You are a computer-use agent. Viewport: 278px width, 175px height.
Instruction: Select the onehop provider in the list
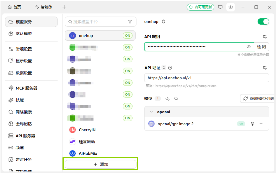tap(100, 36)
